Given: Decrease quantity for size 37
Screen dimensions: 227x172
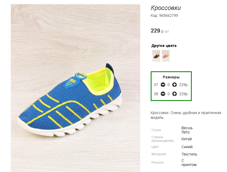Looking at the screenshot, I should 163,85.
